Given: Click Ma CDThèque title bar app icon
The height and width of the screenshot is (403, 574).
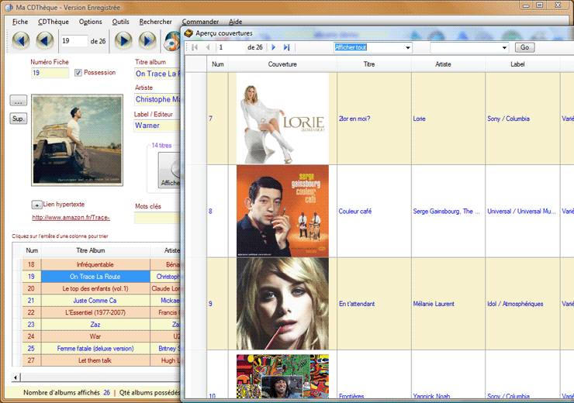Looking at the screenshot, I should pyautogui.click(x=9, y=7).
